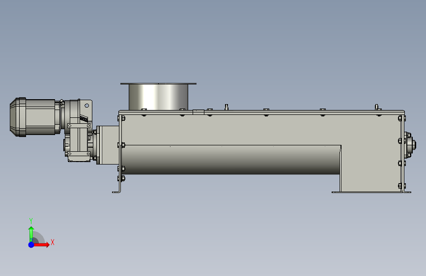Image resolution: width=426 pixels, height=276 pixels.
Task: Select the square coupling housing before the trough
Action: tap(108, 145)
